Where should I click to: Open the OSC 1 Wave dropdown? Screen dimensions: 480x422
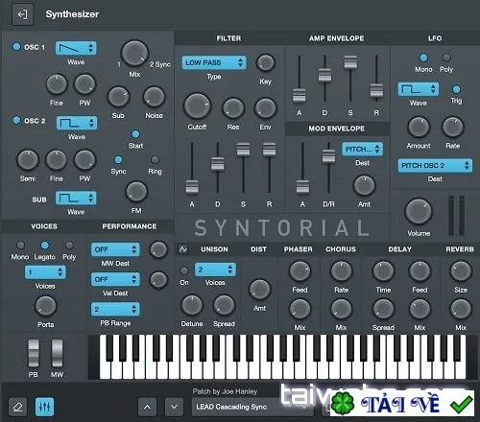76,48
